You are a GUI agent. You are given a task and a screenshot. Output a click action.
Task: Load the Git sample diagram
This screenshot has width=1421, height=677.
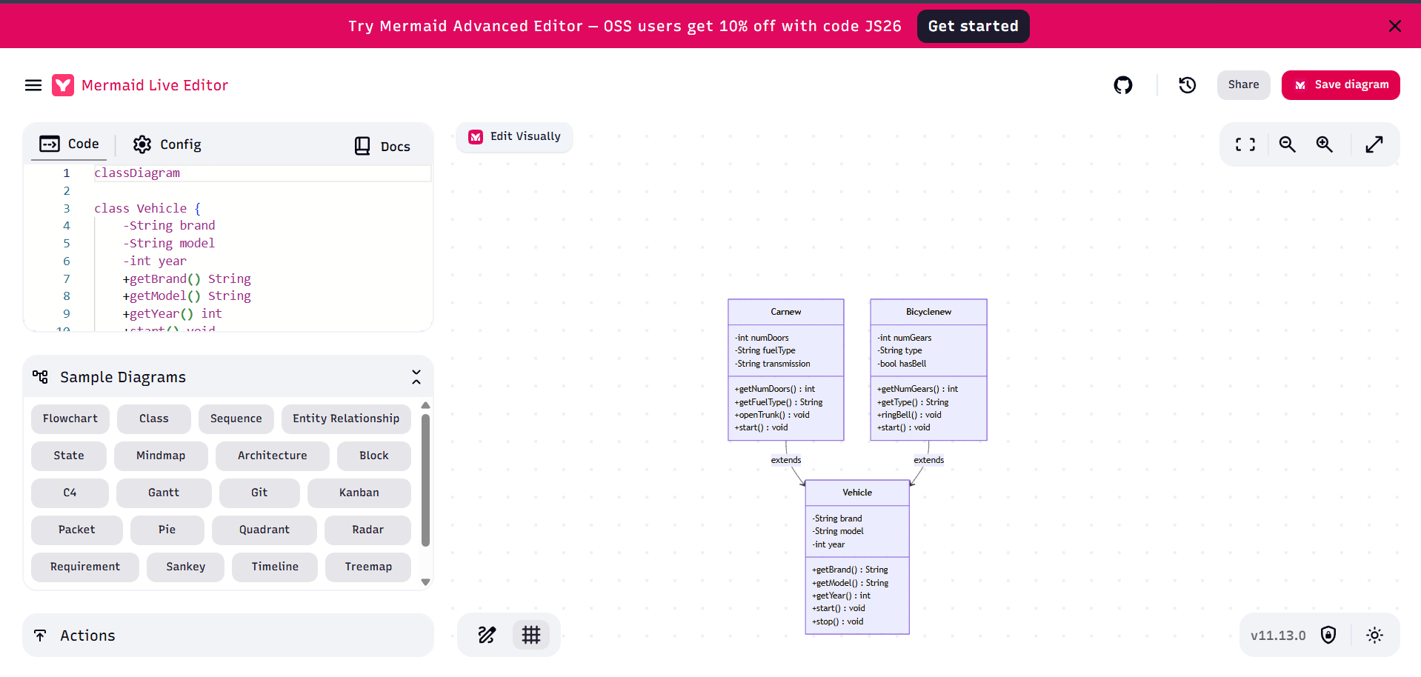pos(259,493)
